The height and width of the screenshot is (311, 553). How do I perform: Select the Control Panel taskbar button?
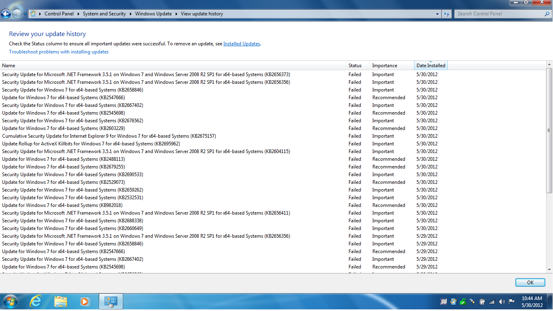[x=111, y=301]
